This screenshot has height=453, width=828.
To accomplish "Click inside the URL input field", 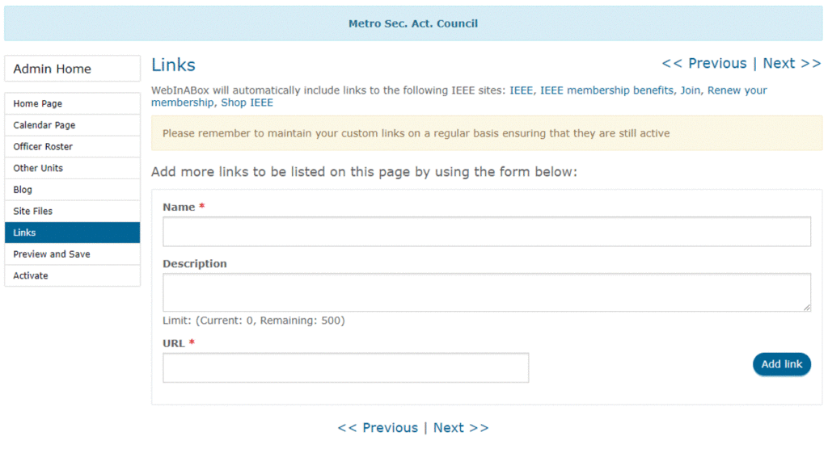I will pos(345,367).
